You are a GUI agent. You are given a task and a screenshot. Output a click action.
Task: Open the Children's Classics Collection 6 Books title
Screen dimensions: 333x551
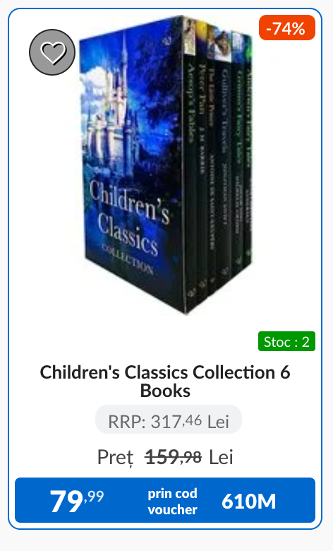165,381
